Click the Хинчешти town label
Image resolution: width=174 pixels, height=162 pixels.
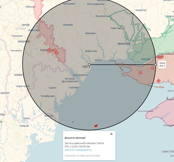tap(16, 51)
